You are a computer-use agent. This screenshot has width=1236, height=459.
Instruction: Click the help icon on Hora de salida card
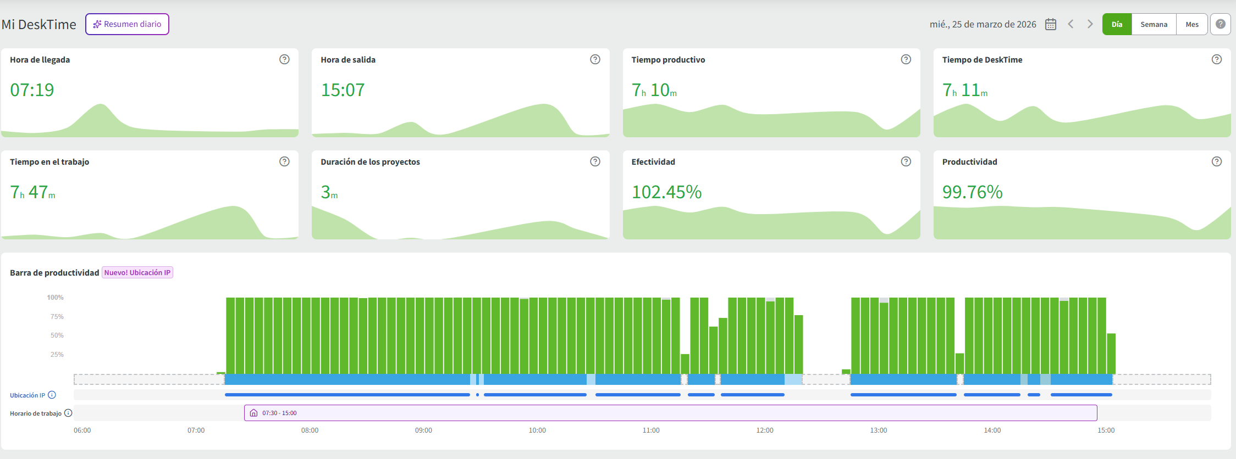tap(595, 59)
